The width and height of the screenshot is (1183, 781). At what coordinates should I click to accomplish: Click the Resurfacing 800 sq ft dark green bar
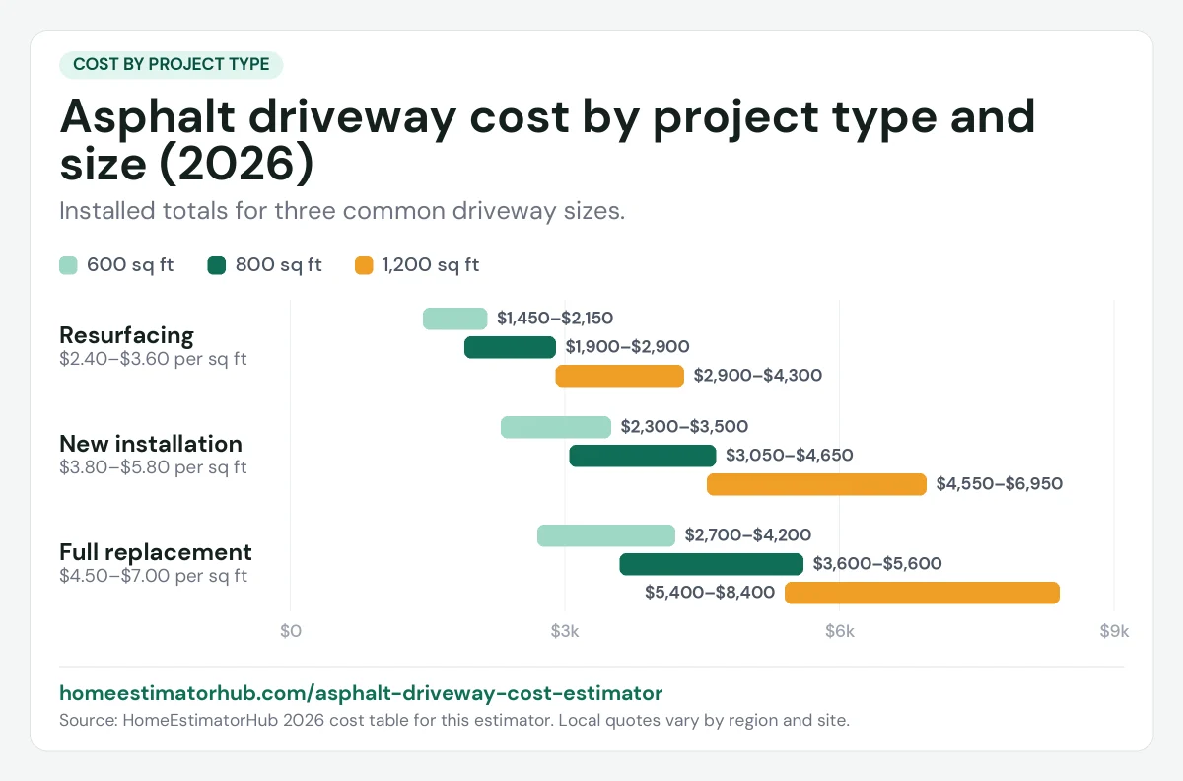point(510,347)
